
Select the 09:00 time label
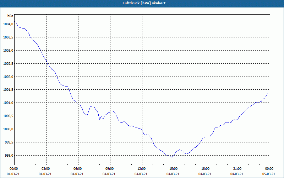point(110,169)
